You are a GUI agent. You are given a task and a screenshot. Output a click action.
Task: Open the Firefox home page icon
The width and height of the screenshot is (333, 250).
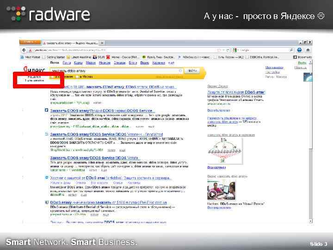pos(308,50)
